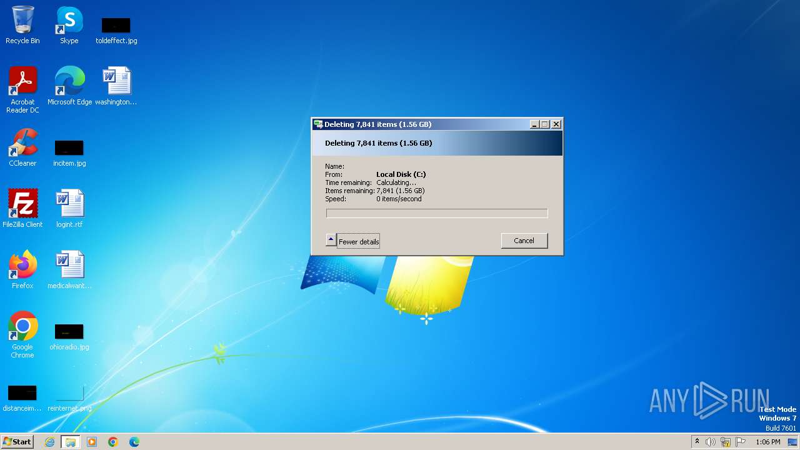Click the delete dialog title bar icon

[x=318, y=124]
